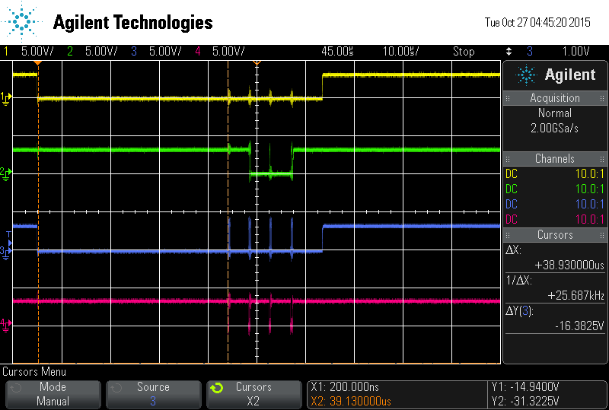Click the Stop run status indicator
609x410 pixels.
coord(464,51)
